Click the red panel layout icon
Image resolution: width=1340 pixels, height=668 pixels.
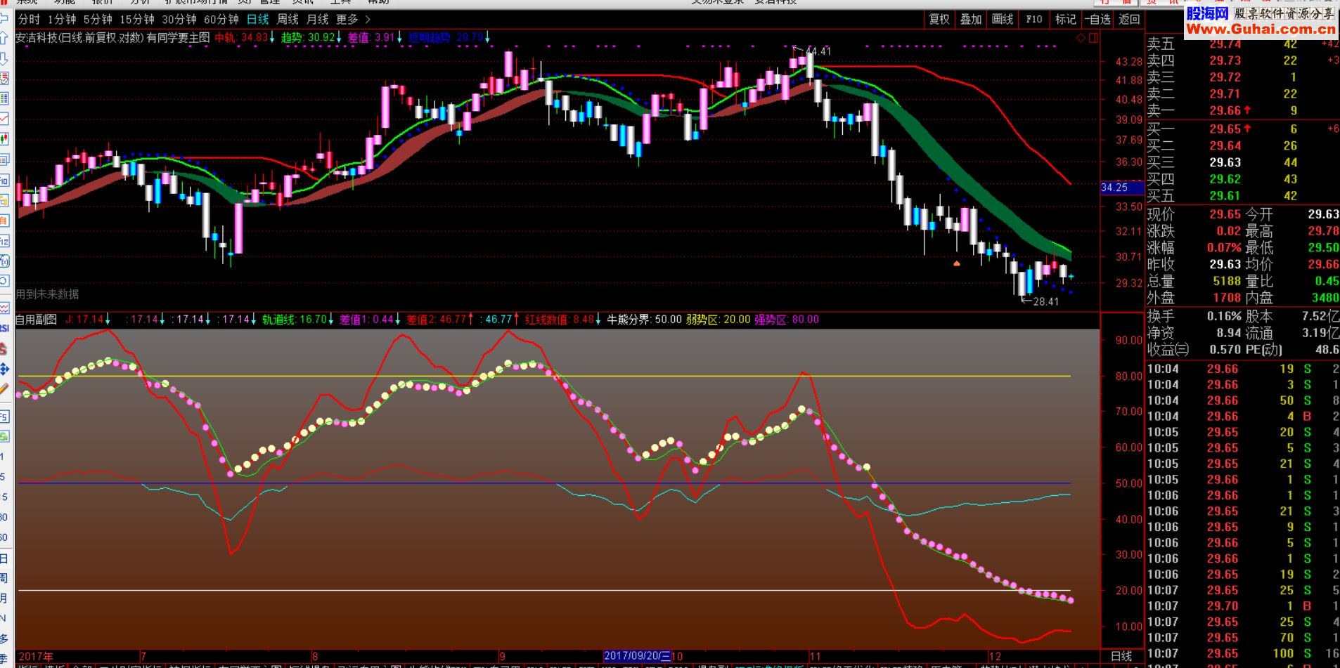point(1093,38)
